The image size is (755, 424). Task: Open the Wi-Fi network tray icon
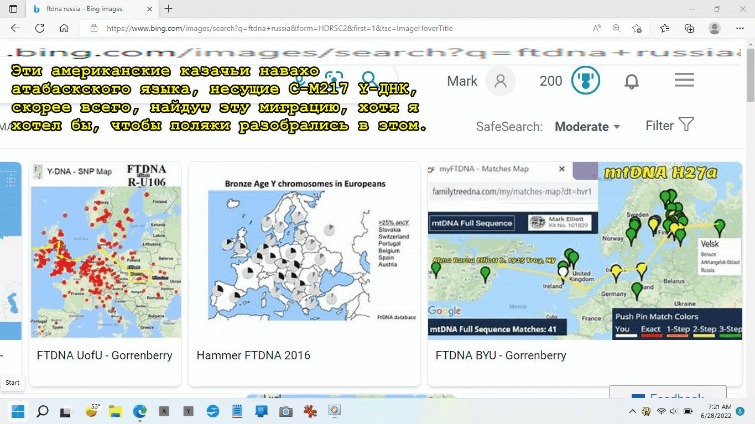(x=661, y=411)
